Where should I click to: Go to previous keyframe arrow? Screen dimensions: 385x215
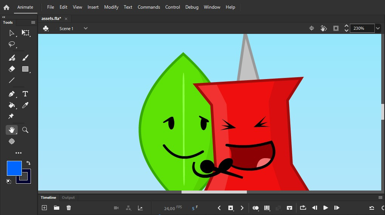(219, 208)
